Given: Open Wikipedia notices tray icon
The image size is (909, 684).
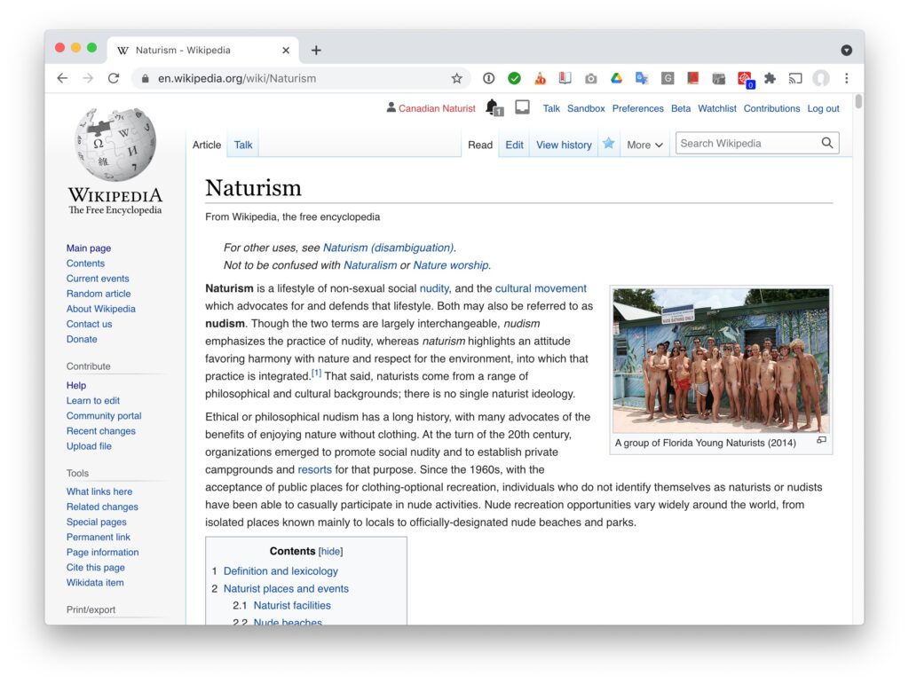Looking at the screenshot, I should tap(522, 107).
